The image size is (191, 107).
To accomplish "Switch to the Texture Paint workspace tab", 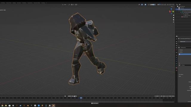I will click(x=9, y=3).
